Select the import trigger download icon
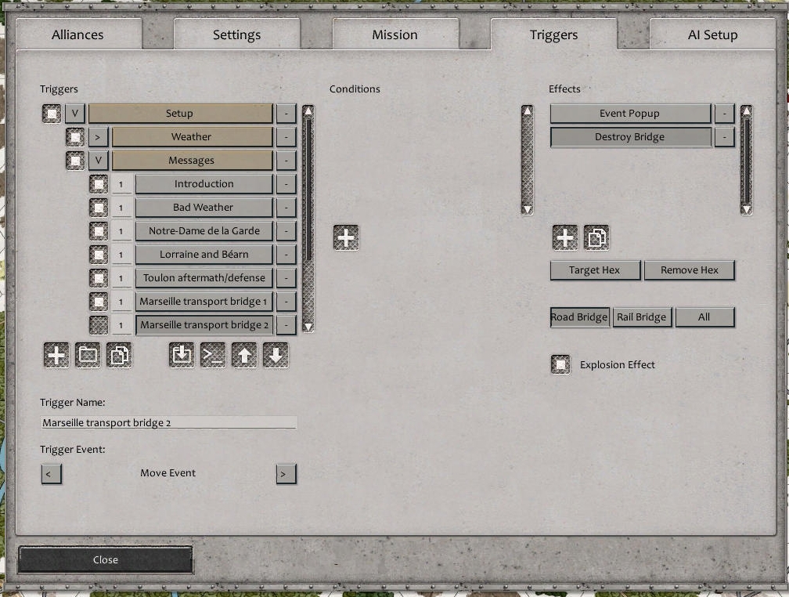The image size is (789, 597). [181, 354]
